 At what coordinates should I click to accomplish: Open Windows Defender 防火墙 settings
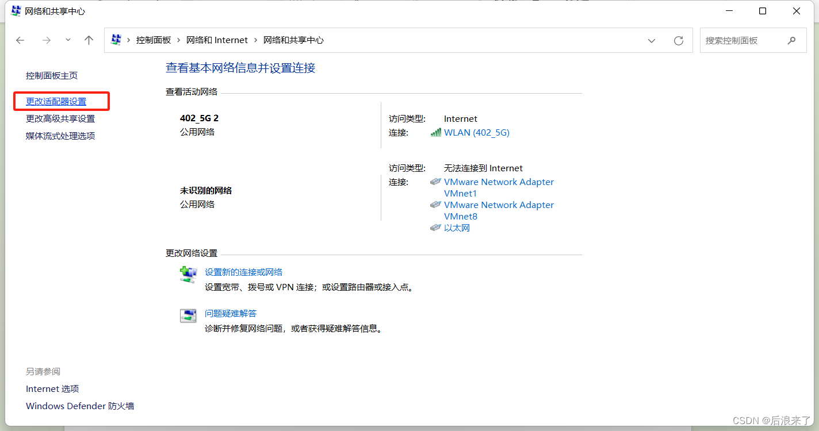(x=80, y=406)
